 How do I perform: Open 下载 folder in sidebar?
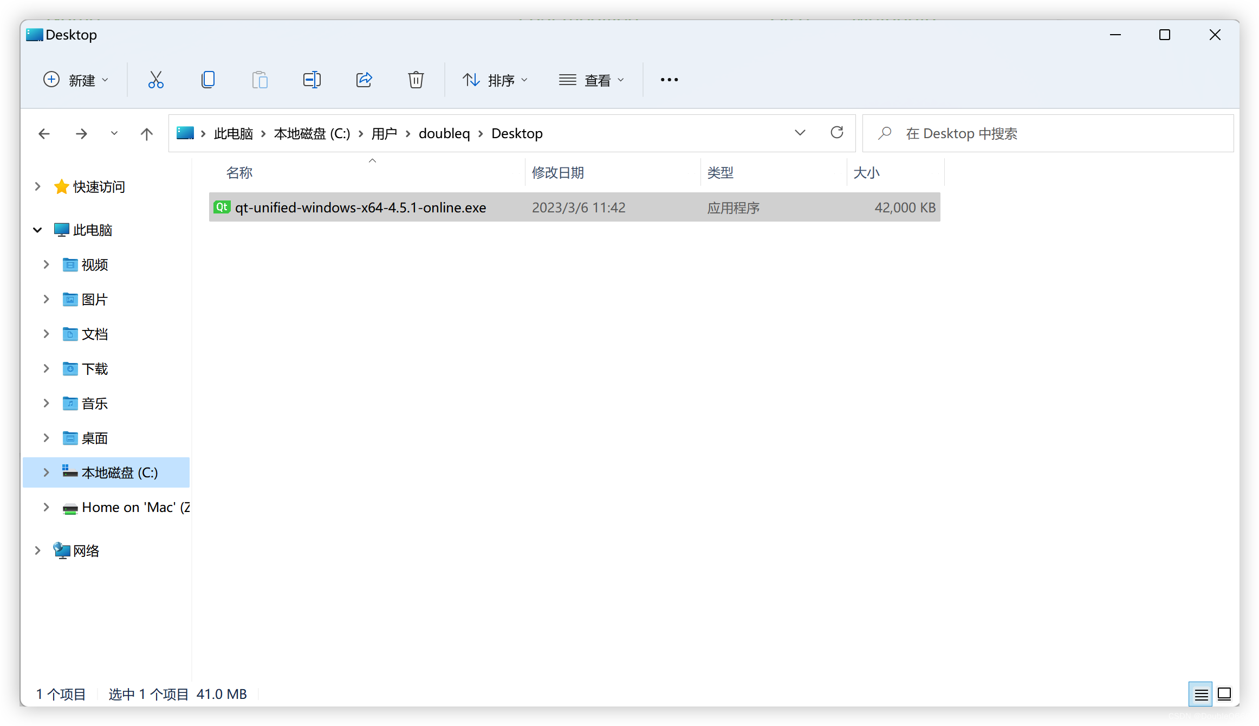pos(85,368)
